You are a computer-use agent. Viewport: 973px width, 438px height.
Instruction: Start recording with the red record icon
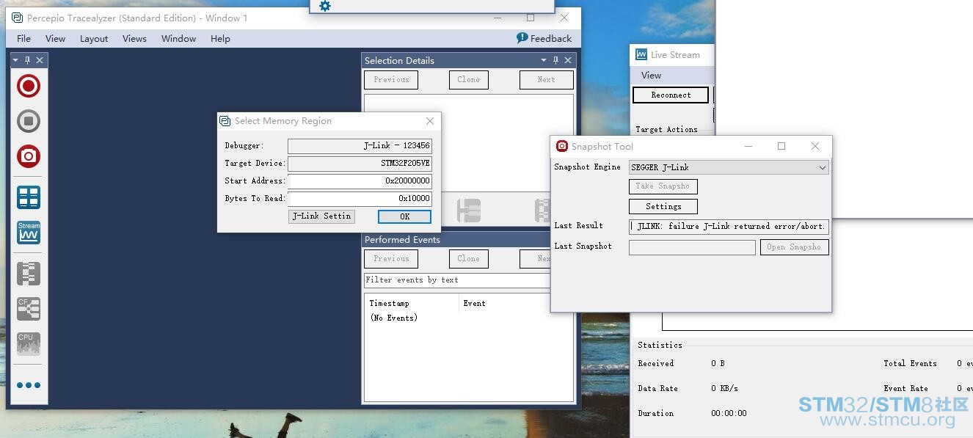pyautogui.click(x=29, y=86)
